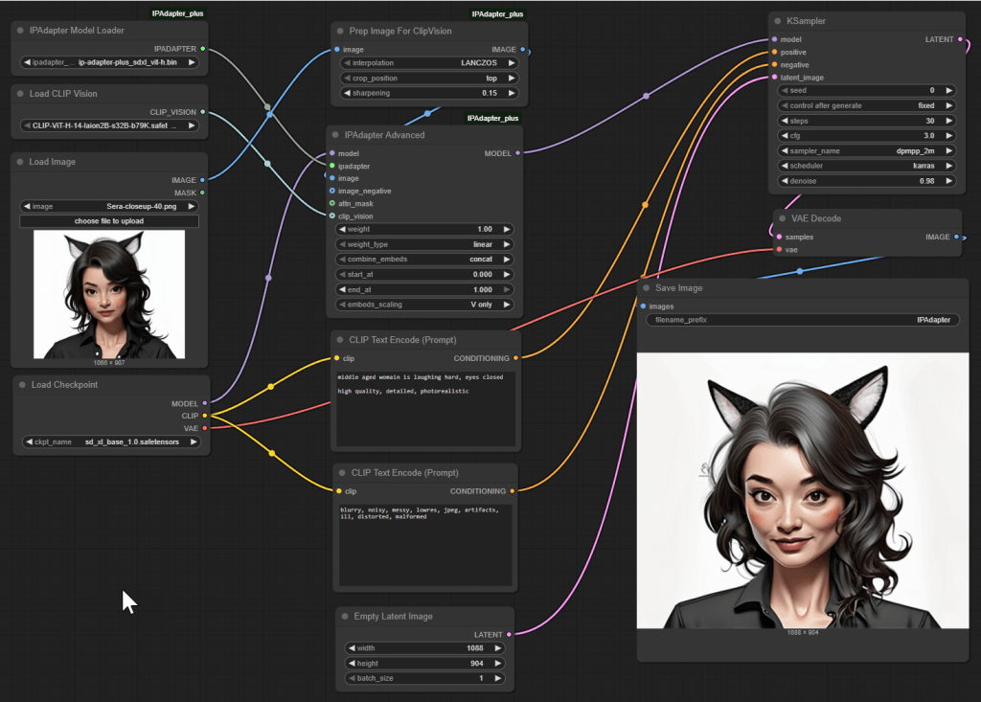The height and width of the screenshot is (702, 981).
Task: Click the LATENT output port on Empty Latent Image
Action: [510, 634]
